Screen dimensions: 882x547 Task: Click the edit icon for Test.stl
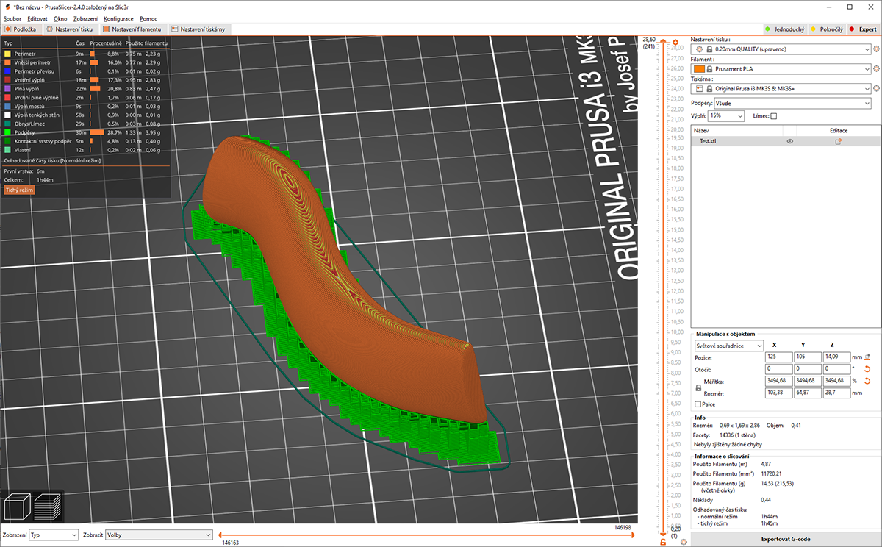pyautogui.click(x=838, y=141)
